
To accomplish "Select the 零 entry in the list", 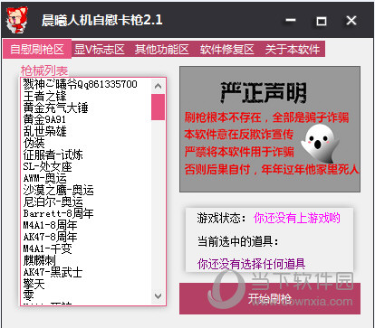I will 28,295.
